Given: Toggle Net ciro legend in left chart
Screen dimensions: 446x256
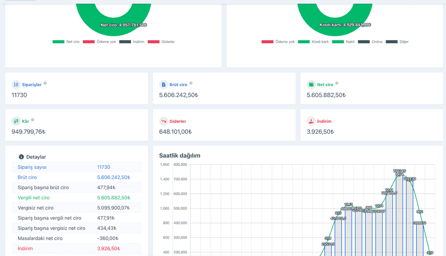Looking at the screenshot, I should 66,42.
